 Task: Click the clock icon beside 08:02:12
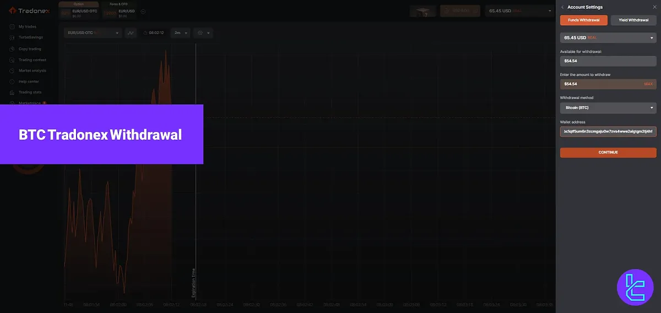(x=145, y=33)
